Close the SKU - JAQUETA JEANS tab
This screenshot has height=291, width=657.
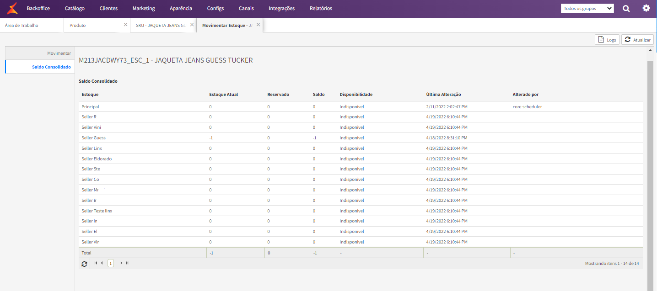[x=192, y=25]
